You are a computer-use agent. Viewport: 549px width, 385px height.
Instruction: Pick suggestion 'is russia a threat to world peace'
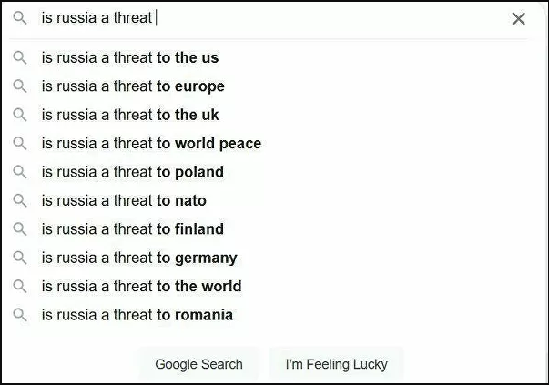tap(269, 144)
